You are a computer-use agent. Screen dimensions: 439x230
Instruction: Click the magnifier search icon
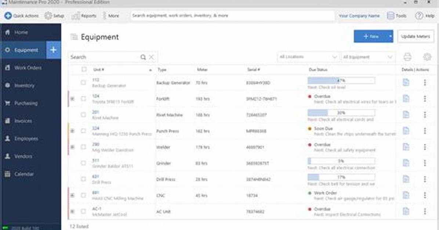tap(143, 57)
